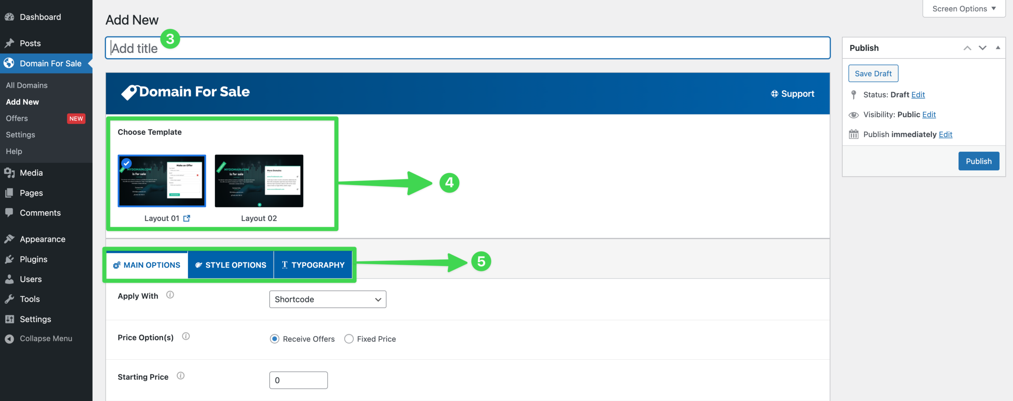Click the Tools wrench icon
The height and width of the screenshot is (401, 1013).
9,299
